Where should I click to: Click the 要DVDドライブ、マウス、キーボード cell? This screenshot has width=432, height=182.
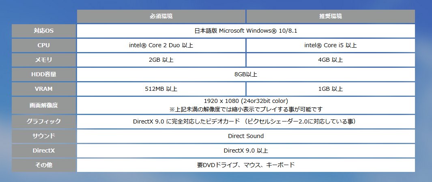pyautogui.click(x=246, y=165)
